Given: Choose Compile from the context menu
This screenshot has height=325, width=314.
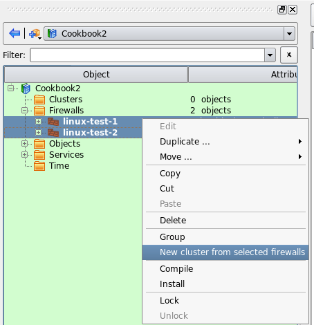Looking at the screenshot, I should click(225, 269).
